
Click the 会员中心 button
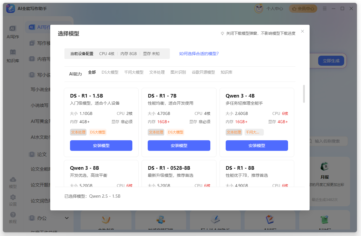303,9
